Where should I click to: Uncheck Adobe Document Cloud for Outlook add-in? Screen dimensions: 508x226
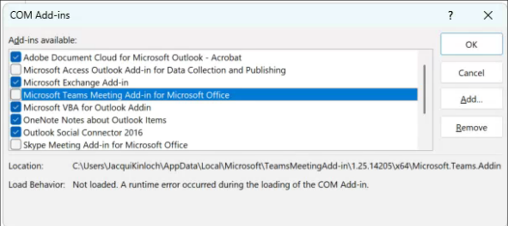point(16,57)
